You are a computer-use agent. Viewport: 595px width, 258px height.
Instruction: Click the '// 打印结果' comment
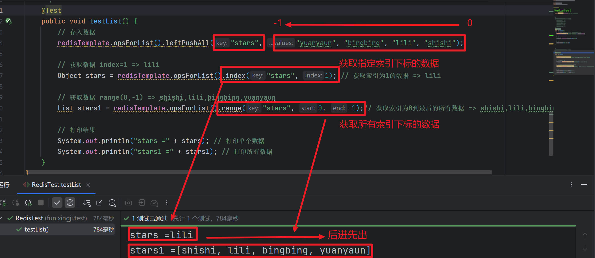(76, 130)
